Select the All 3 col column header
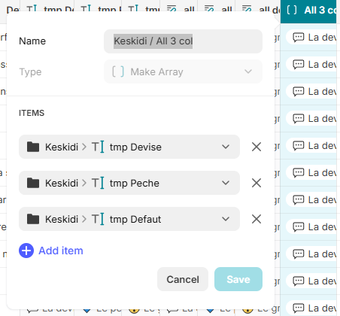The height and width of the screenshot is (316, 340). pos(308,11)
